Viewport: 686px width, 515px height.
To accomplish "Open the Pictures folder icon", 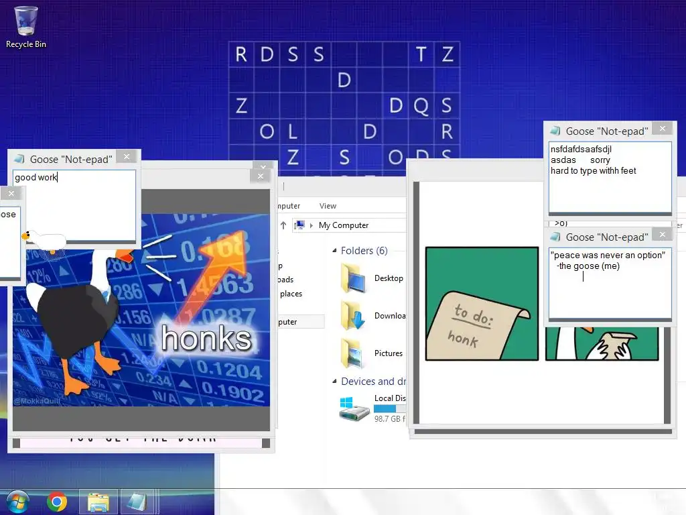I will coord(353,353).
